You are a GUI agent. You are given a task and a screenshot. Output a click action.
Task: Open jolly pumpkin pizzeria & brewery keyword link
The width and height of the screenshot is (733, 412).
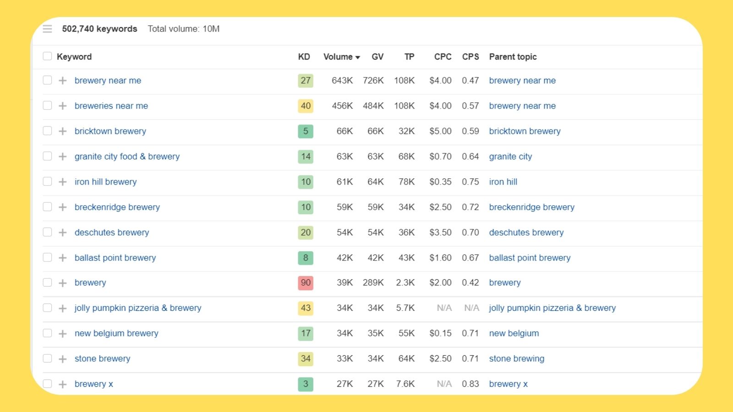138,308
